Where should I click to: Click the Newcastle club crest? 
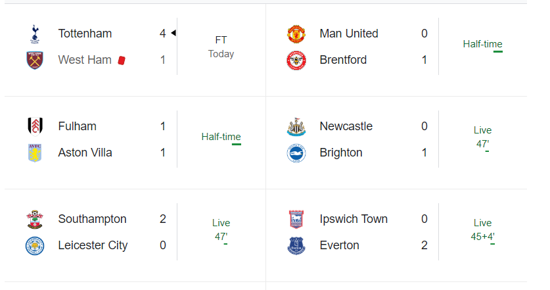click(x=296, y=126)
